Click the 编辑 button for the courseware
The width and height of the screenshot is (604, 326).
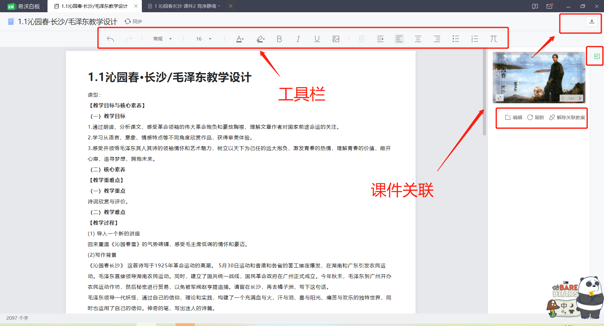[x=513, y=117]
